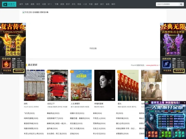Open 弟弟(2024) from the list
This screenshot has height=139, width=186.
pyautogui.click(x=97, y=113)
